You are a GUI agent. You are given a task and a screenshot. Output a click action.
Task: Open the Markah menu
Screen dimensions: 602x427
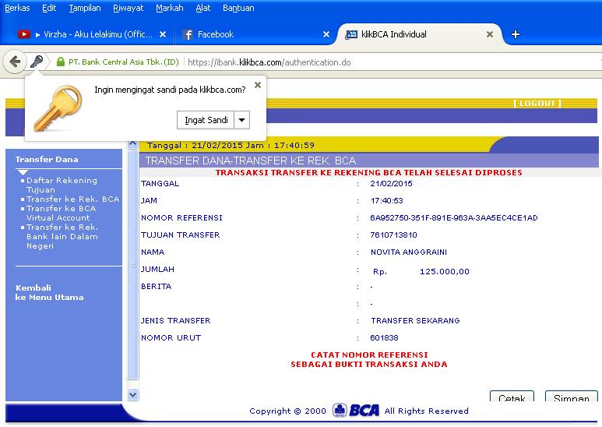pos(169,8)
